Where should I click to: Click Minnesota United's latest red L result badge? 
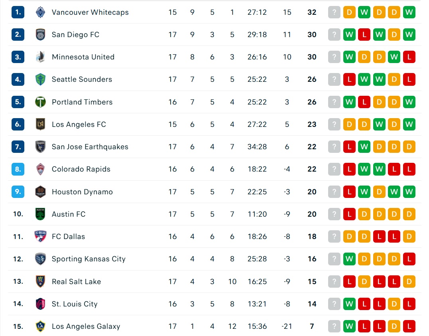click(409, 57)
